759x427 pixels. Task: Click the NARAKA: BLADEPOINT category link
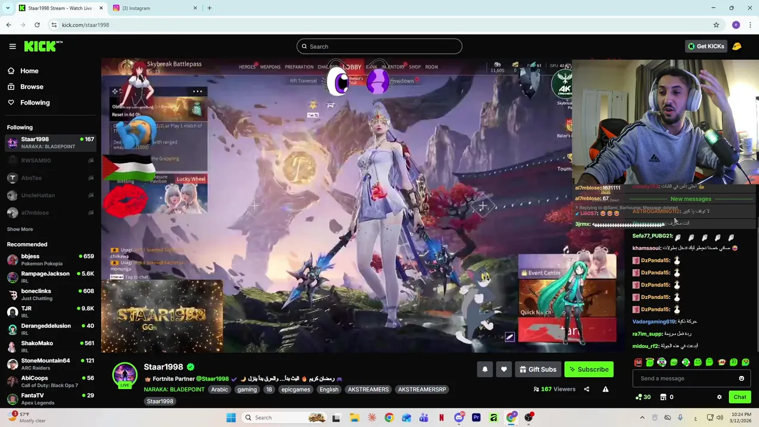click(x=174, y=390)
